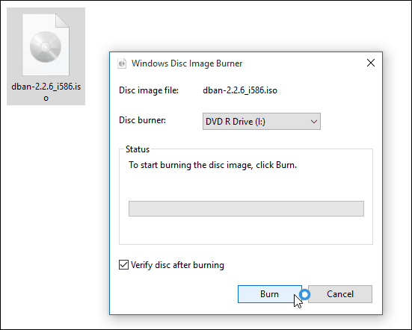
Task: Click the dban-2.2.6_i586.iso filename inside the dialog
Action: pyautogui.click(x=240, y=90)
